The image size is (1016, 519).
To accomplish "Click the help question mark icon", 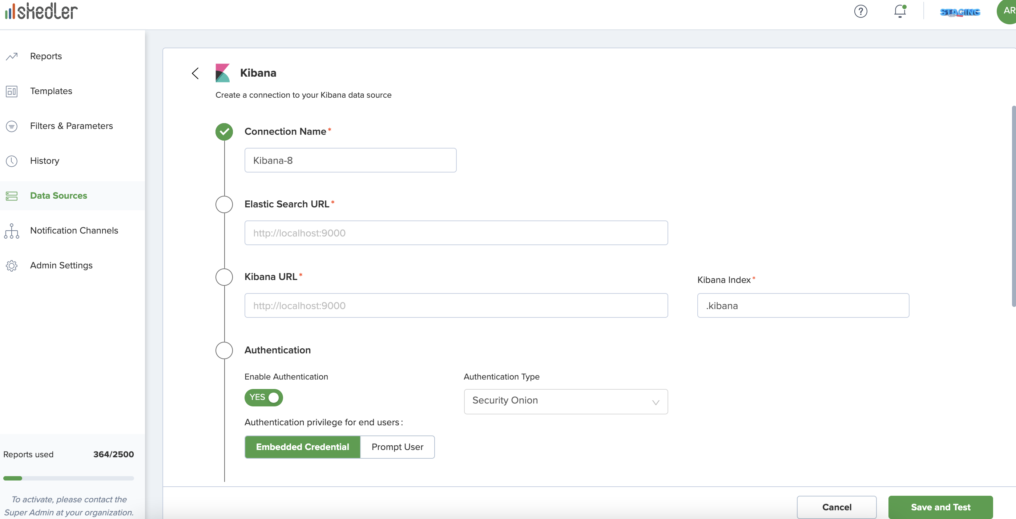I will [860, 11].
